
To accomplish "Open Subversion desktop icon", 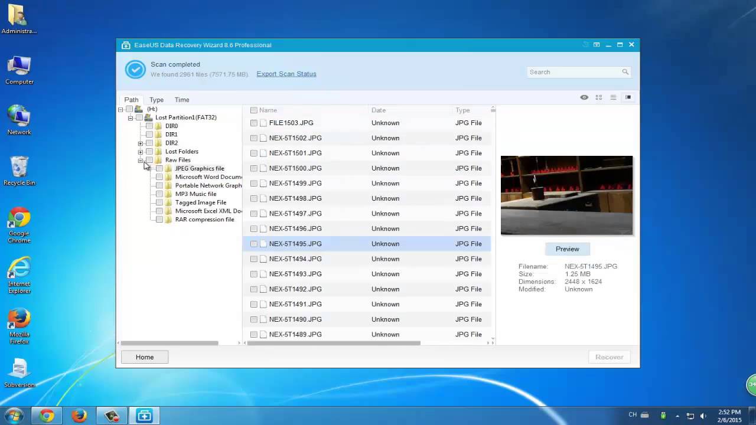I will coord(19,373).
